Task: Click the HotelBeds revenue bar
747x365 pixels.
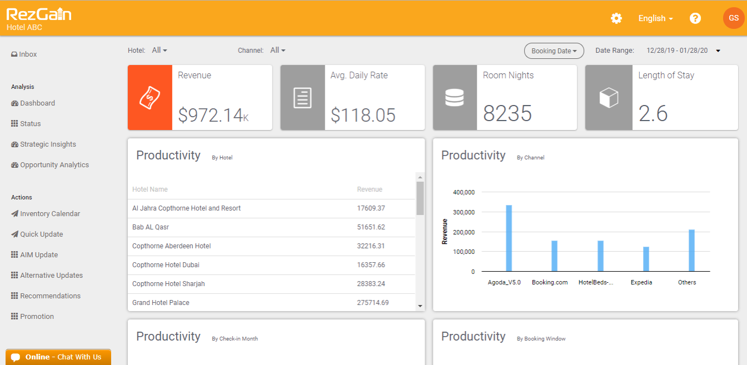Action: 600,256
